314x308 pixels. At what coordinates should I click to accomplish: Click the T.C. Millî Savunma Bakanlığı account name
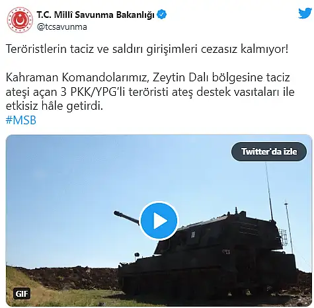95,15
